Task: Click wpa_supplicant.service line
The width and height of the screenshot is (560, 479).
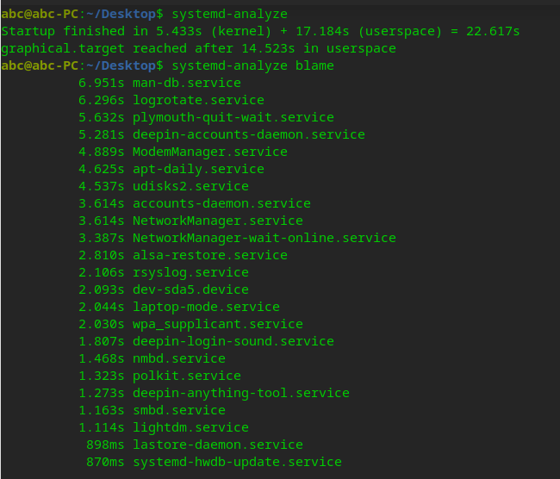Action: [217, 324]
